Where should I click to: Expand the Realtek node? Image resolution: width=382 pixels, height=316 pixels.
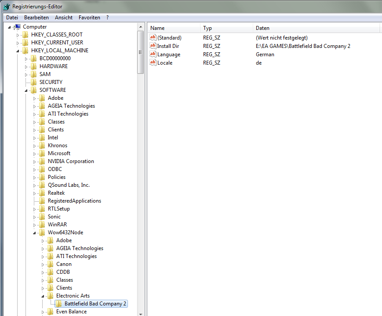point(34,193)
